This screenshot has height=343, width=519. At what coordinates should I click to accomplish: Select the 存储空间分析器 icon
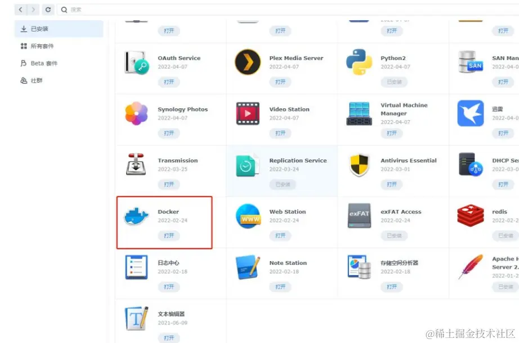coord(359,267)
